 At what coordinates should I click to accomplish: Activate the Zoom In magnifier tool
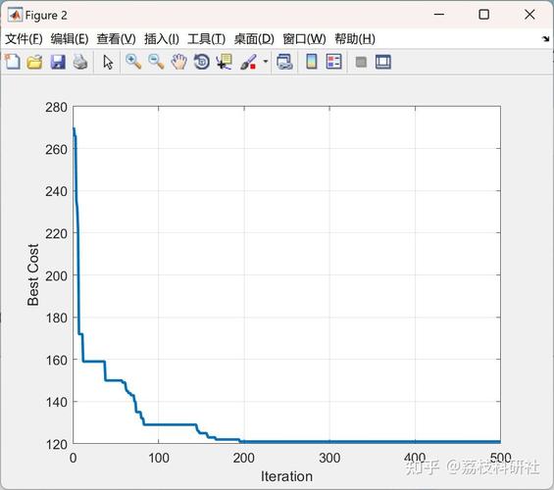[x=133, y=62]
